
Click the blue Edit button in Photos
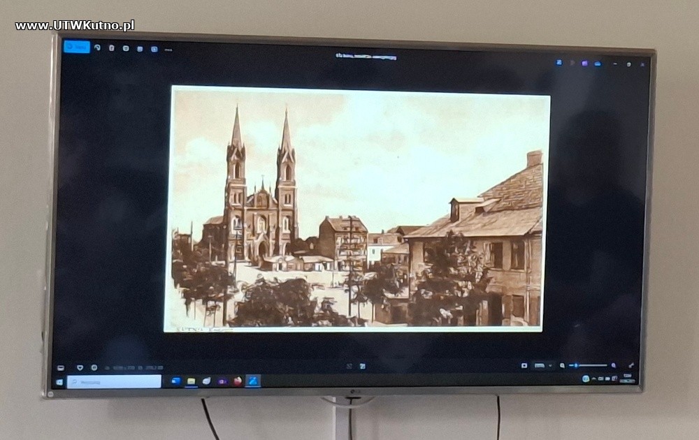(x=77, y=47)
